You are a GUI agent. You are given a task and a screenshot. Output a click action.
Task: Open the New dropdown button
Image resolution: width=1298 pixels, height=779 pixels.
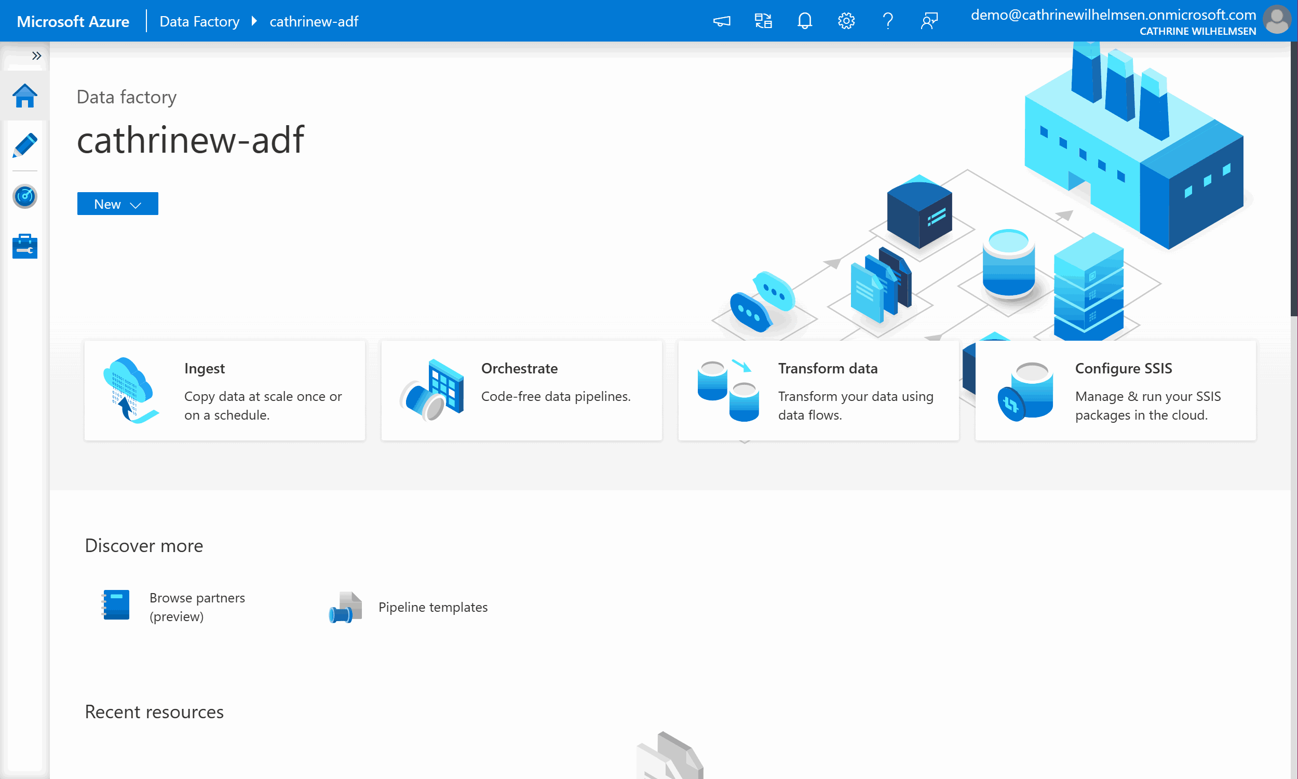[x=117, y=204]
